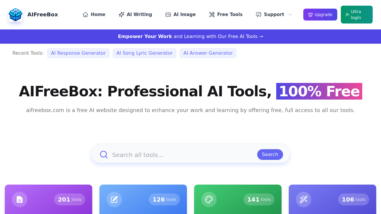Open the AI Song Lyric Generator
381x214 pixels.
tap(144, 53)
